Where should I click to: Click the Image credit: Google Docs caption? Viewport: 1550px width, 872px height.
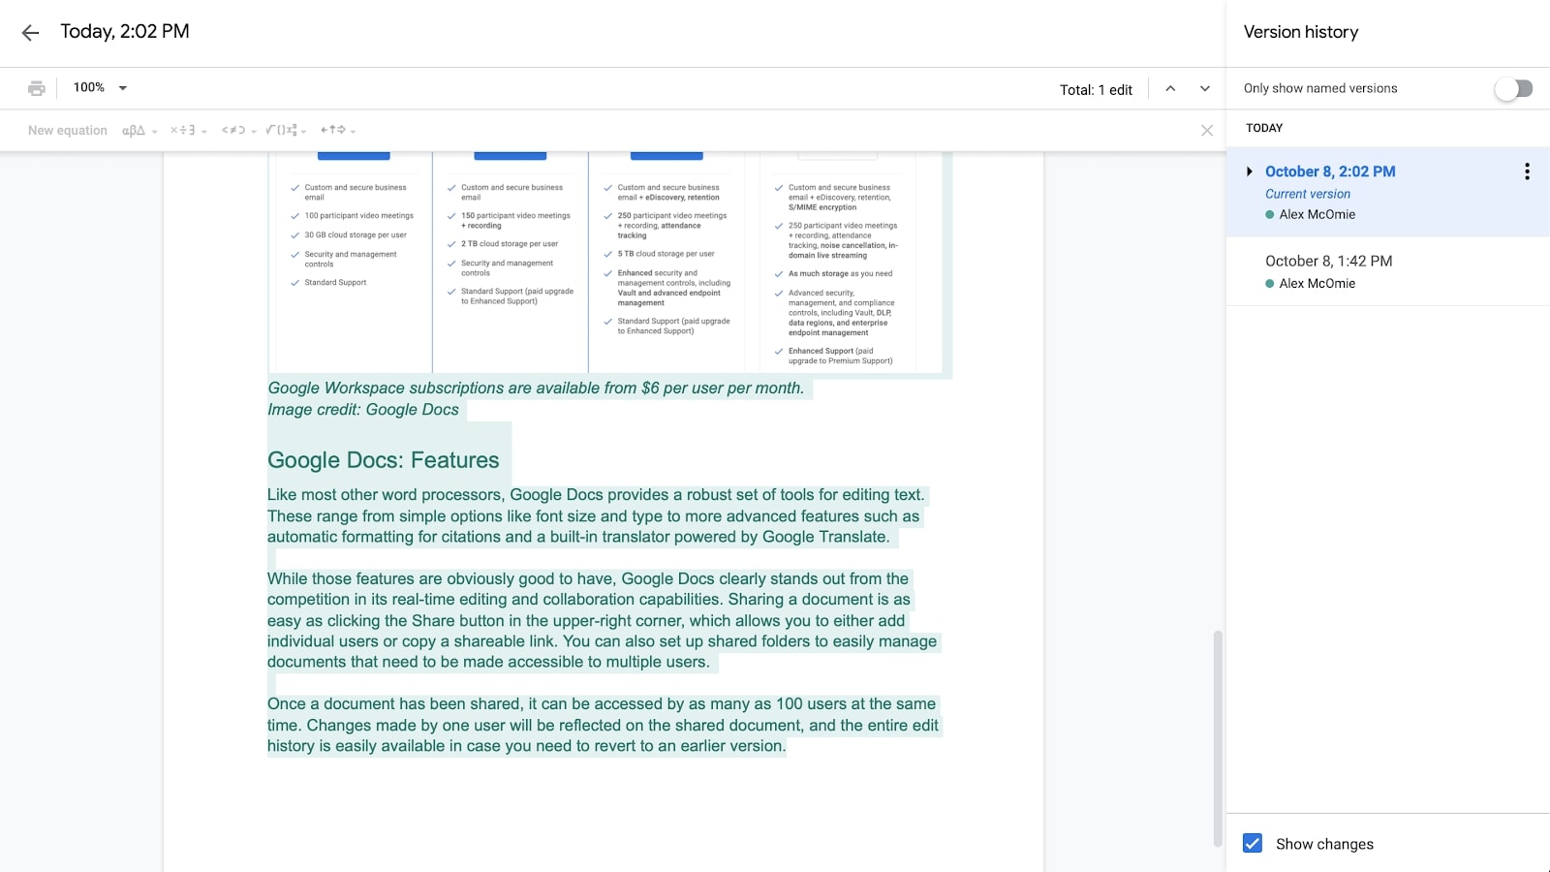point(363,409)
